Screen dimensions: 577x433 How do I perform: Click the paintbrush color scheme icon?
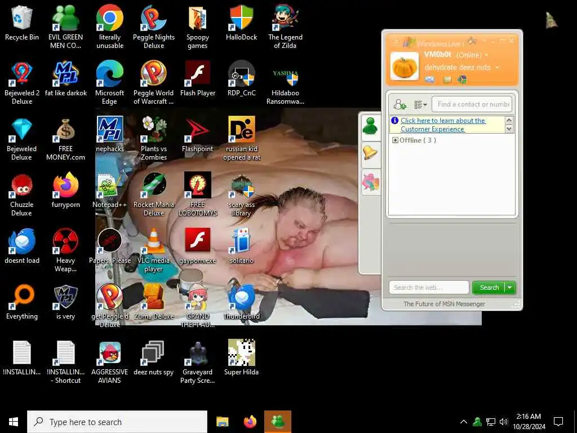point(472,41)
